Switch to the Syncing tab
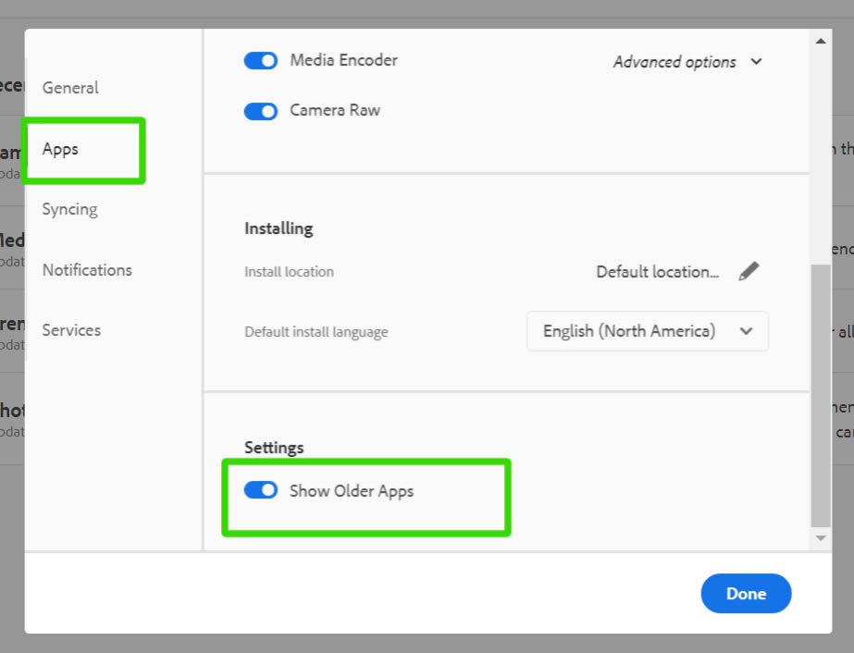 [x=69, y=209]
